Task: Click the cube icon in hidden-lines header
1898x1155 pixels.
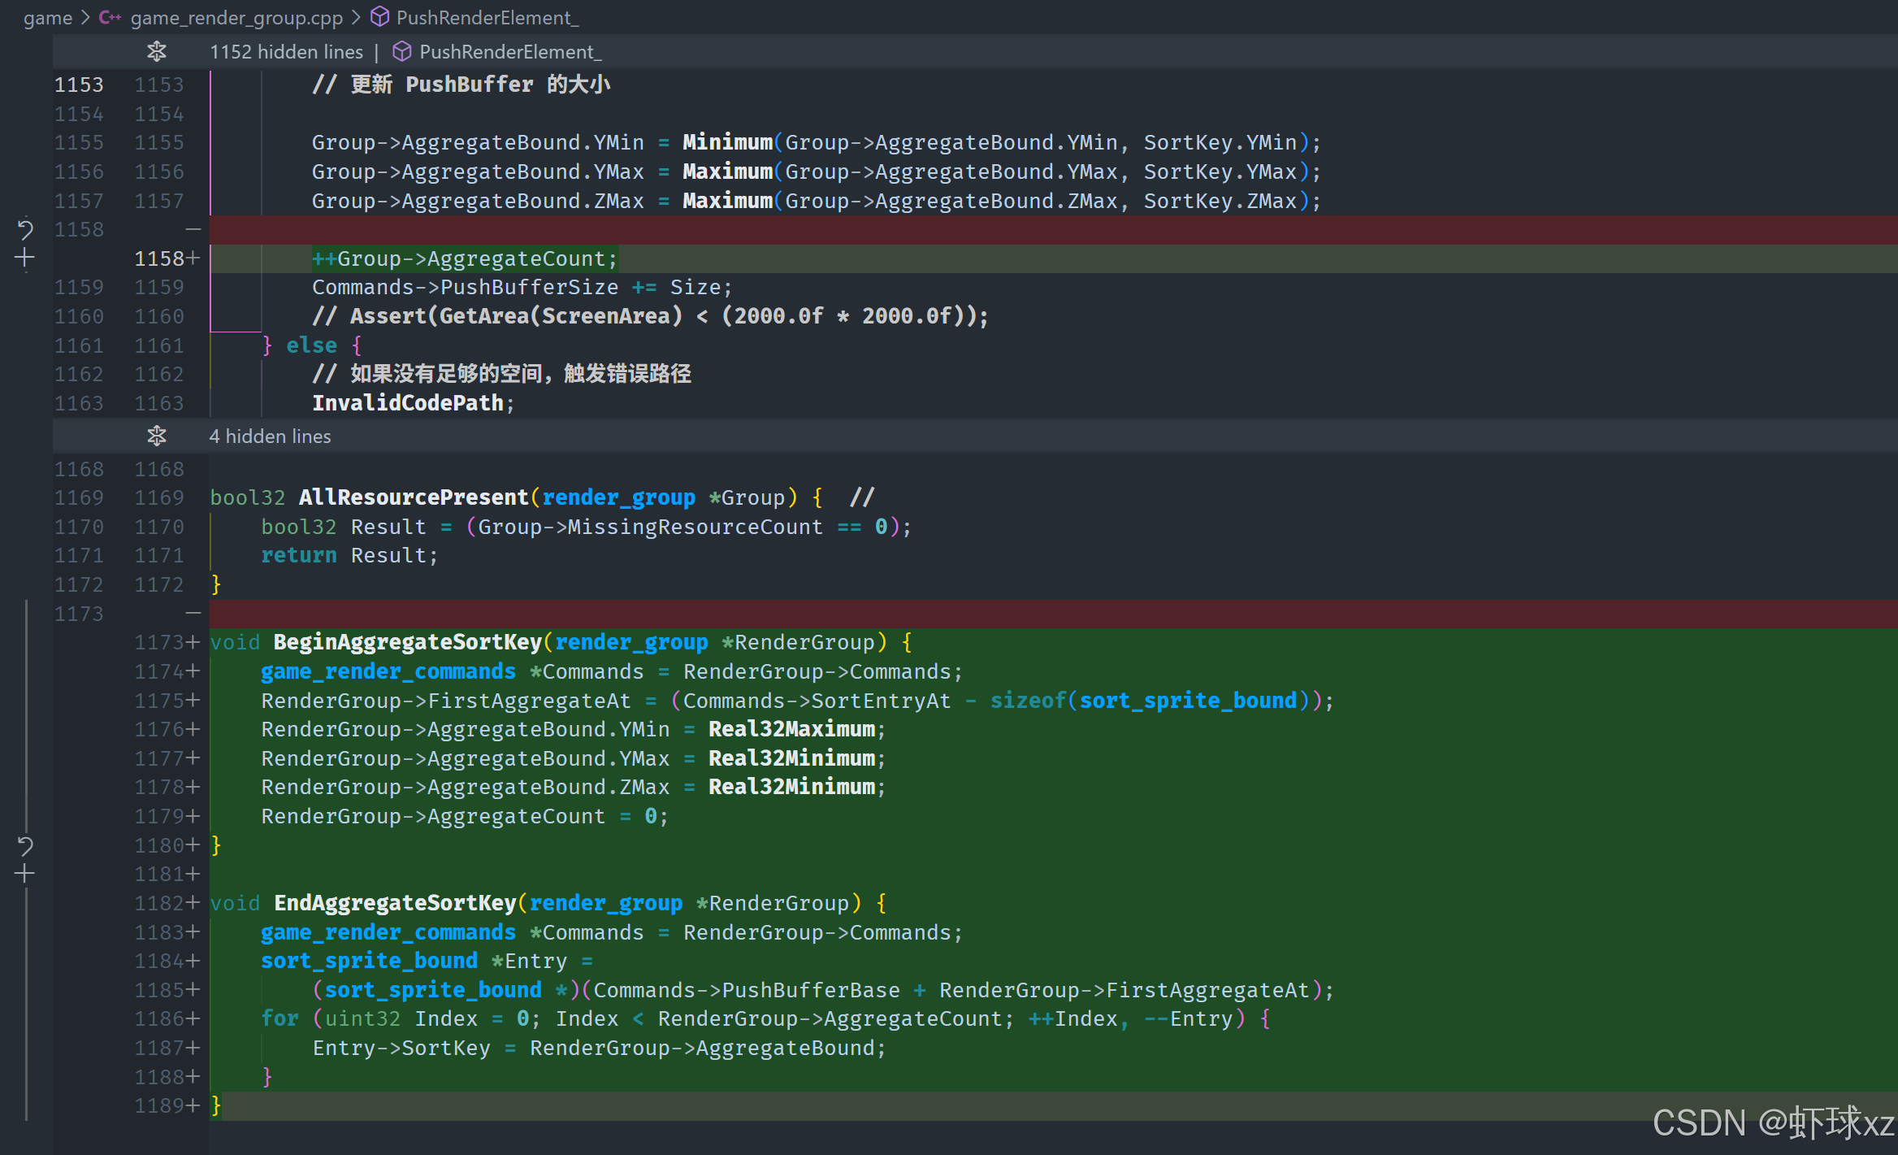Action: point(401,52)
